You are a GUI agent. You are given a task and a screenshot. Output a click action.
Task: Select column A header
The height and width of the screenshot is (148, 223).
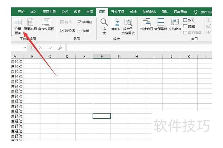(x=17, y=57)
